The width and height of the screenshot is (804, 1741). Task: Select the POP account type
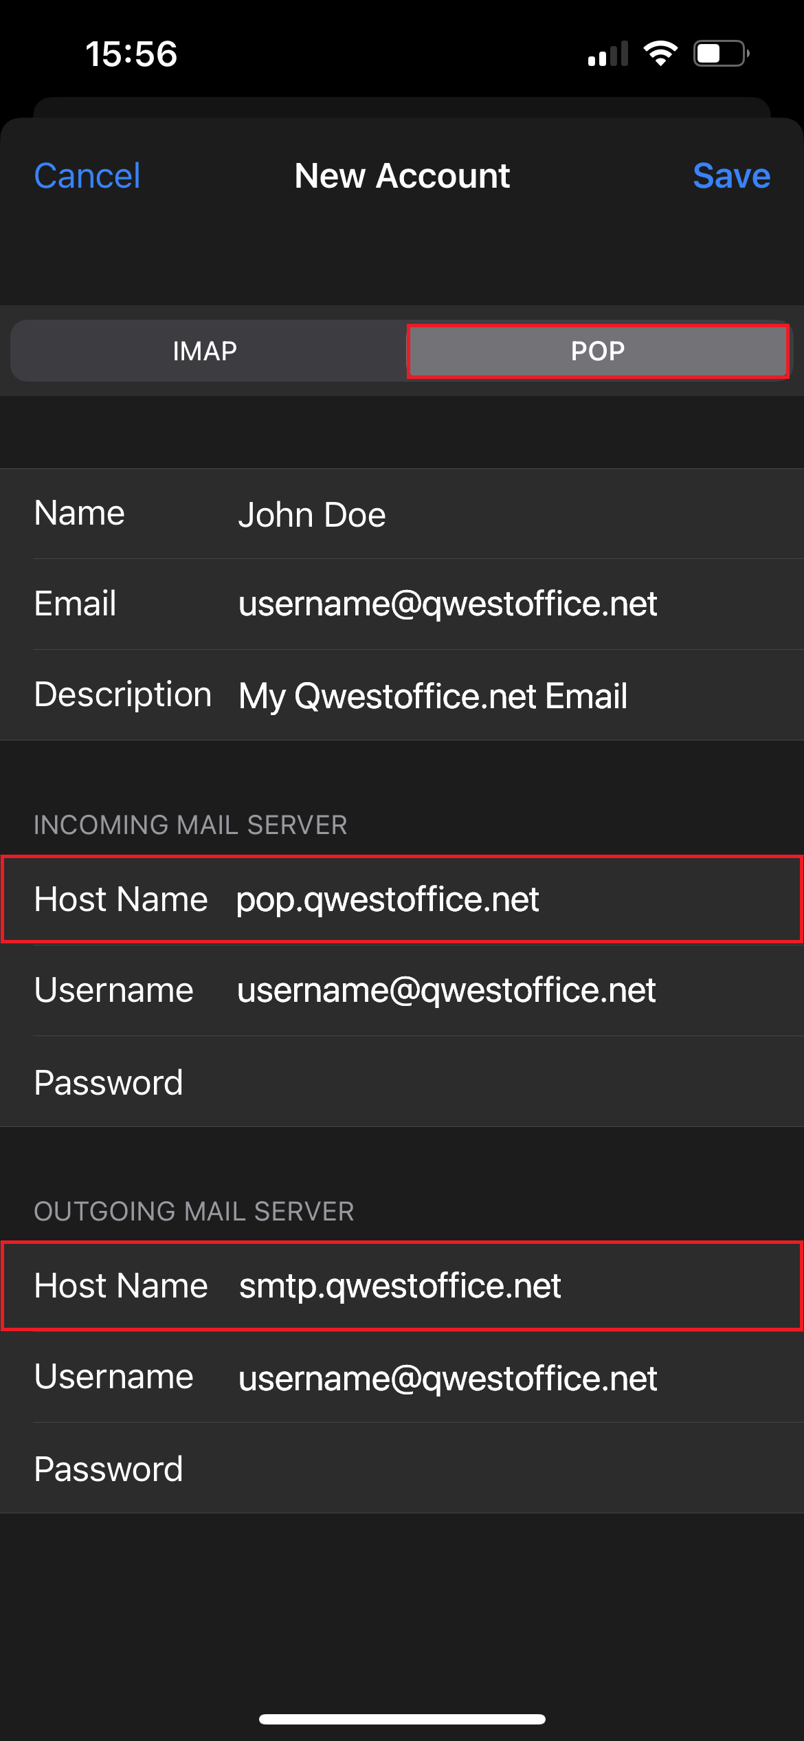pos(597,351)
